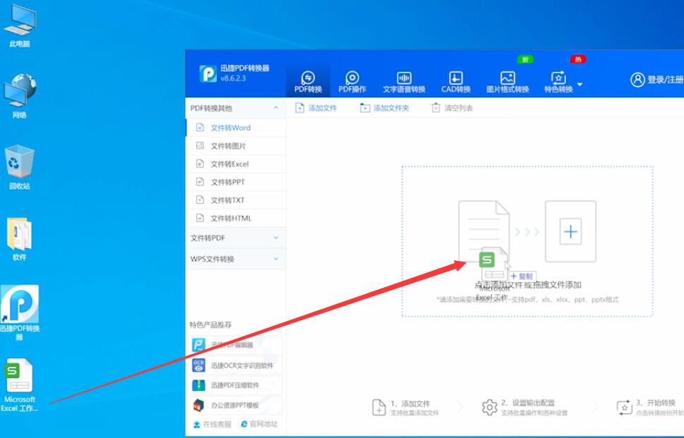Click 清空列表 to clear the list
Viewport: 684px width, 438px height.
[x=452, y=108]
